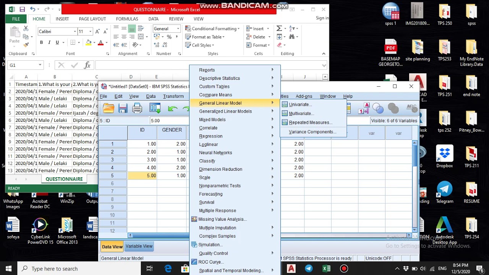
Task: Open the Excel FORMULAS ribbon tab
Action: [x=127, y=19]
